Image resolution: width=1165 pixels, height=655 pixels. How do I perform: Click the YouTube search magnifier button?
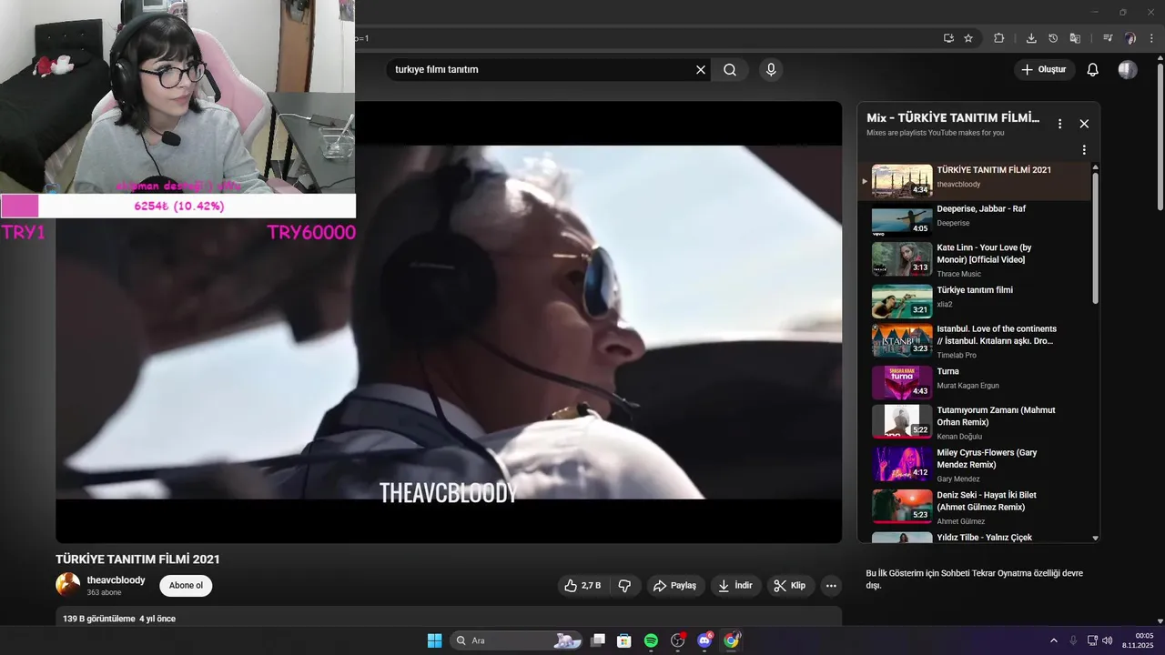point(730,70)
